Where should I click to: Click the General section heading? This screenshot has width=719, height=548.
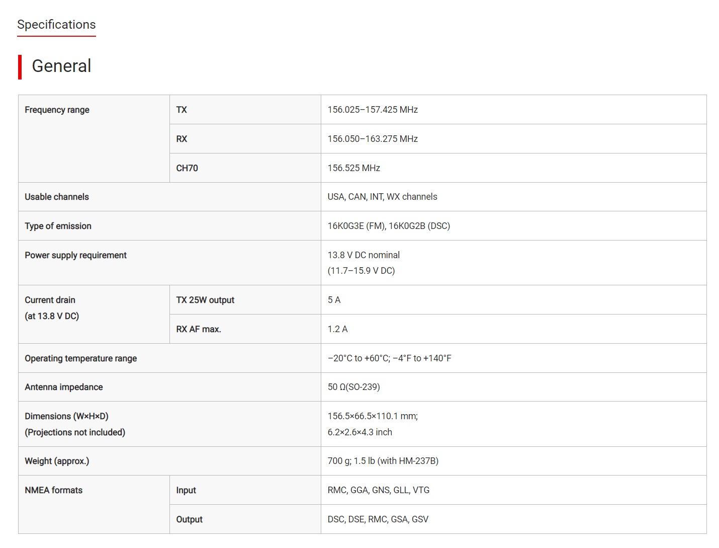(x=61, y=66)
